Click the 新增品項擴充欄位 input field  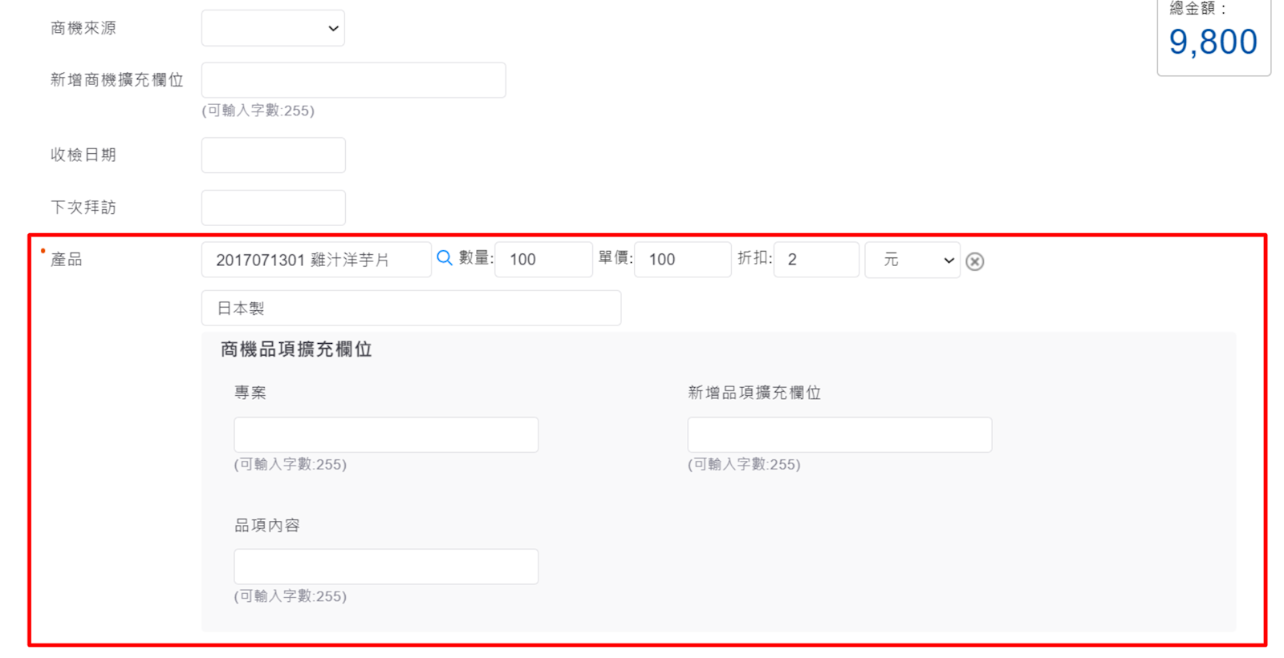click(839, 434)
